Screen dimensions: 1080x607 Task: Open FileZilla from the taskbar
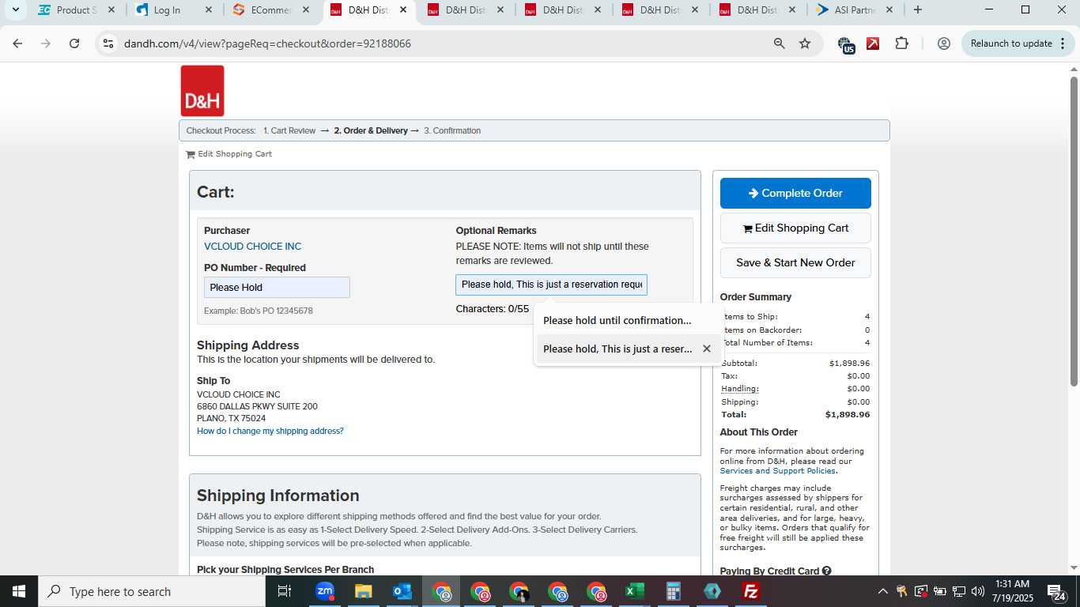tap(751, 591)
